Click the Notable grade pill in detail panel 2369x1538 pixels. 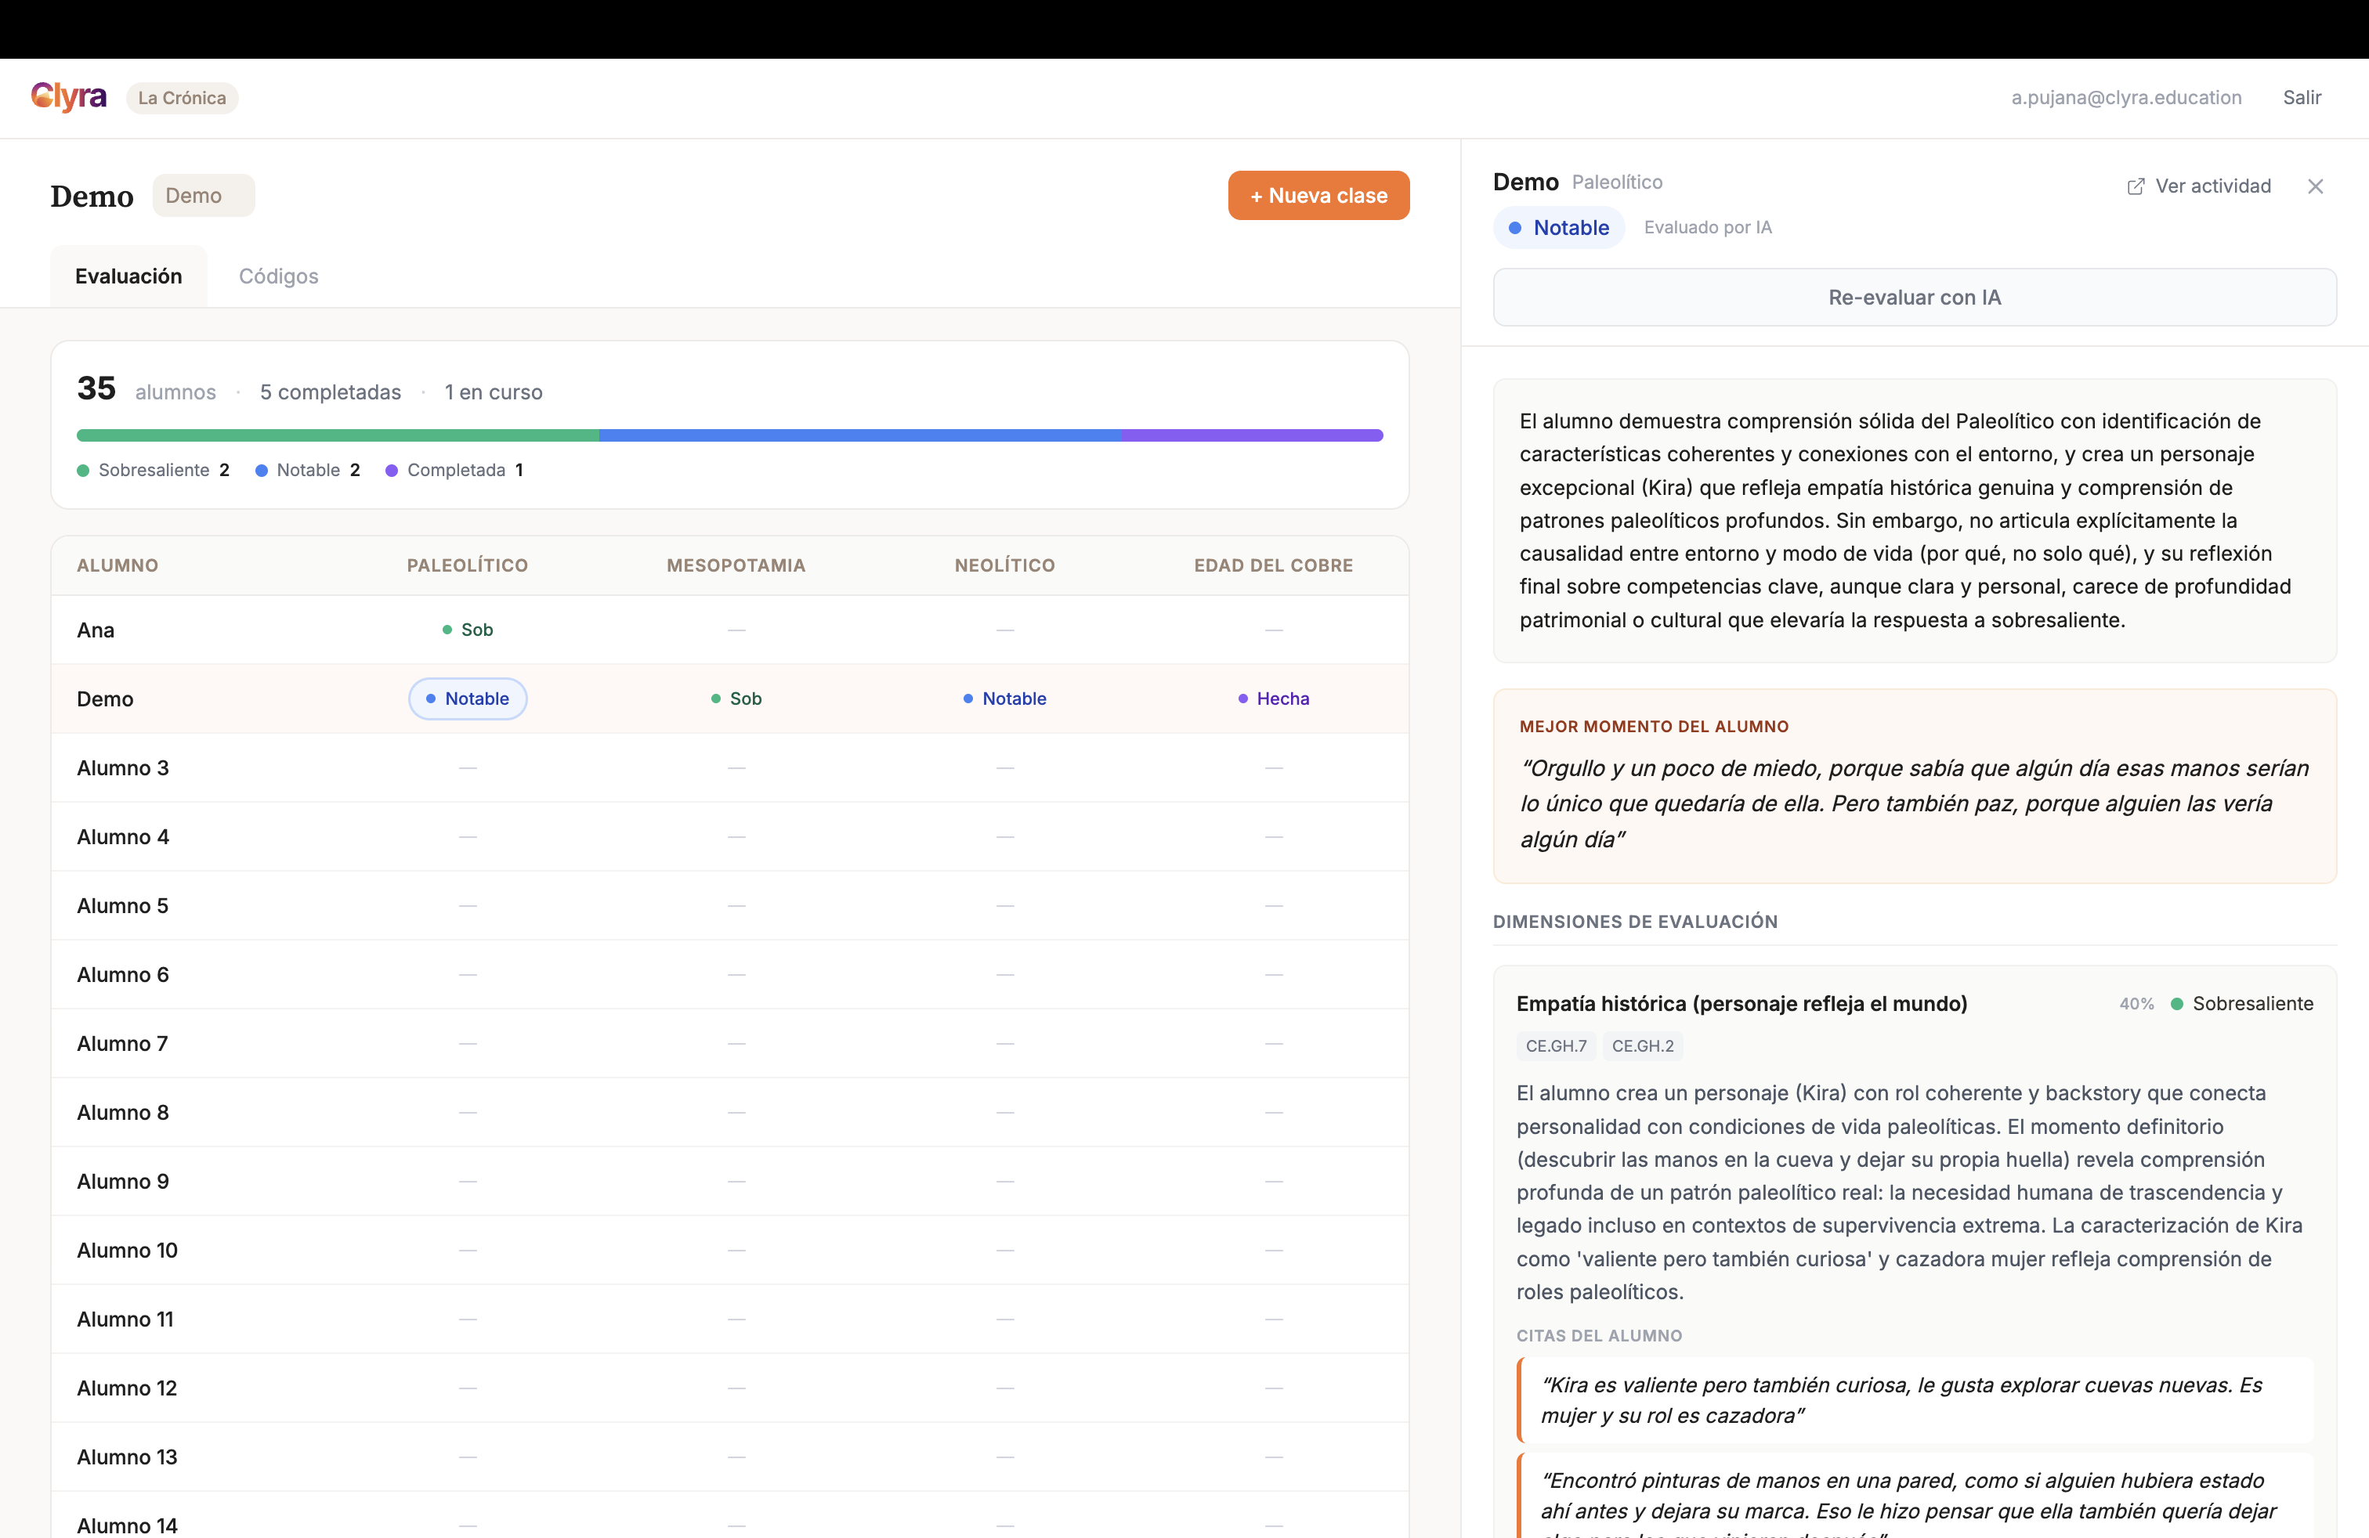click(1559, 228)
